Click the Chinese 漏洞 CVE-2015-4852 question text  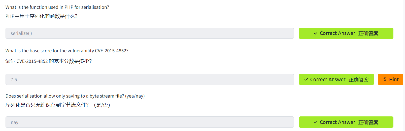click(48, 61)
